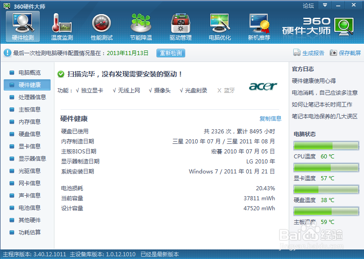Open 电池信息 in the sidebar
364x259 pixels.
tap(27, 208)
